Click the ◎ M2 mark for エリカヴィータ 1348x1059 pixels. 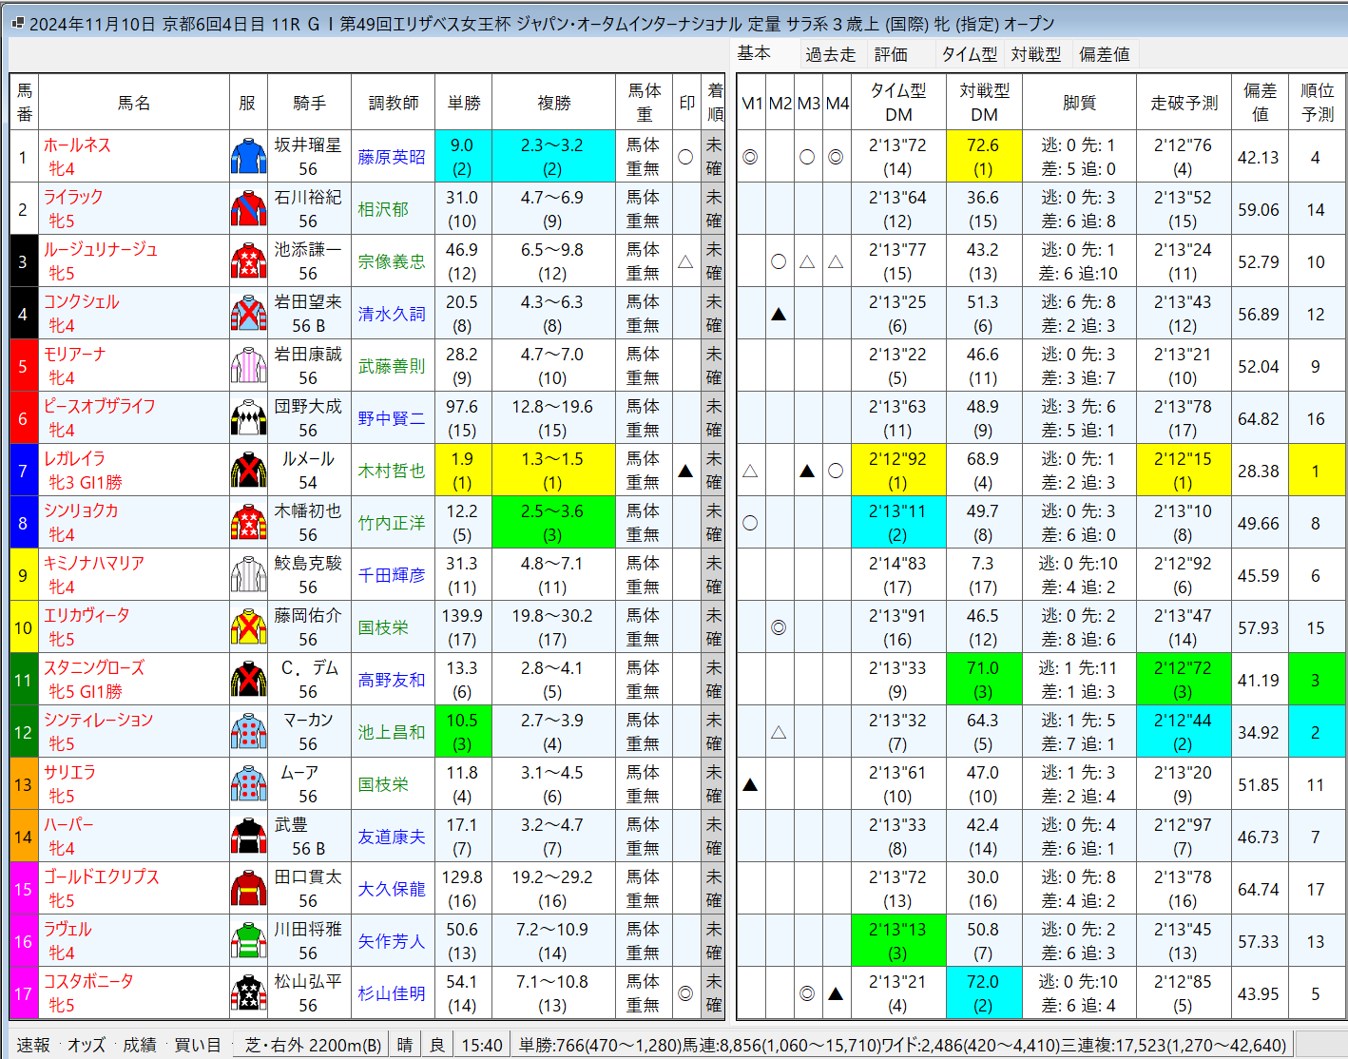pyautogui.click(x=779, y=627)
